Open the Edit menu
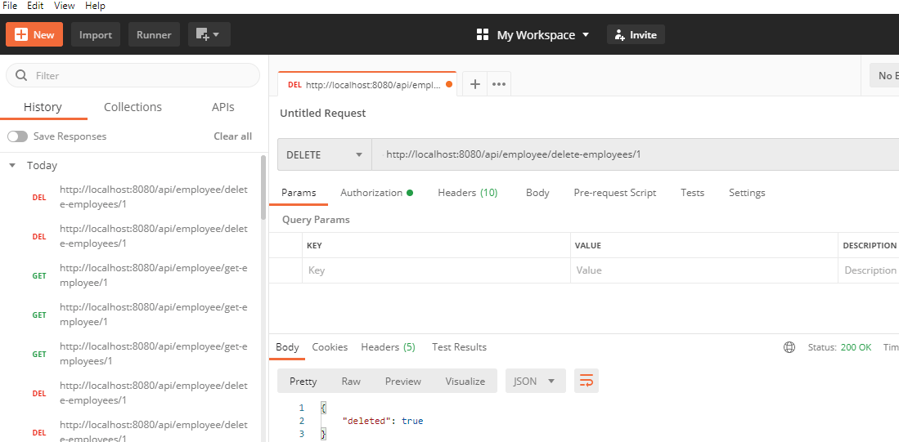 35,6
